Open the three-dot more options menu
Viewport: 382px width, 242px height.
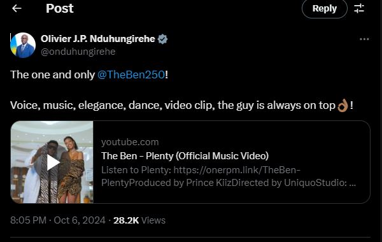point(364,39)
